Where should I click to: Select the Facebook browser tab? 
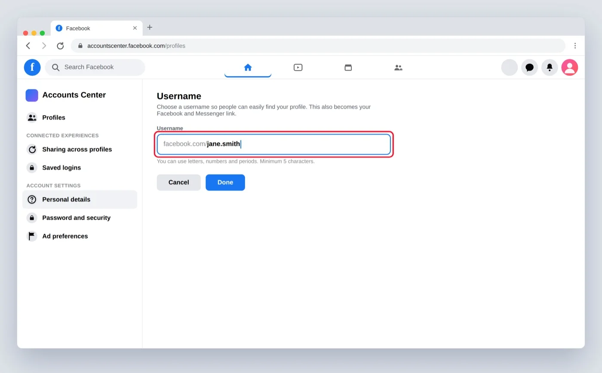(96, 28)
